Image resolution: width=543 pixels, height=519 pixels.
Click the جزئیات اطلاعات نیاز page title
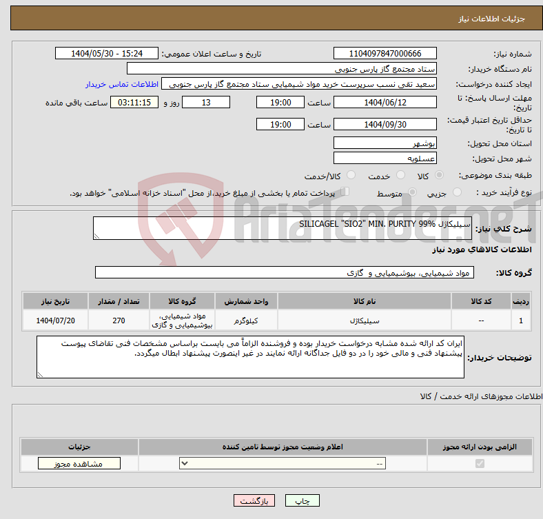tap(492, 19)
